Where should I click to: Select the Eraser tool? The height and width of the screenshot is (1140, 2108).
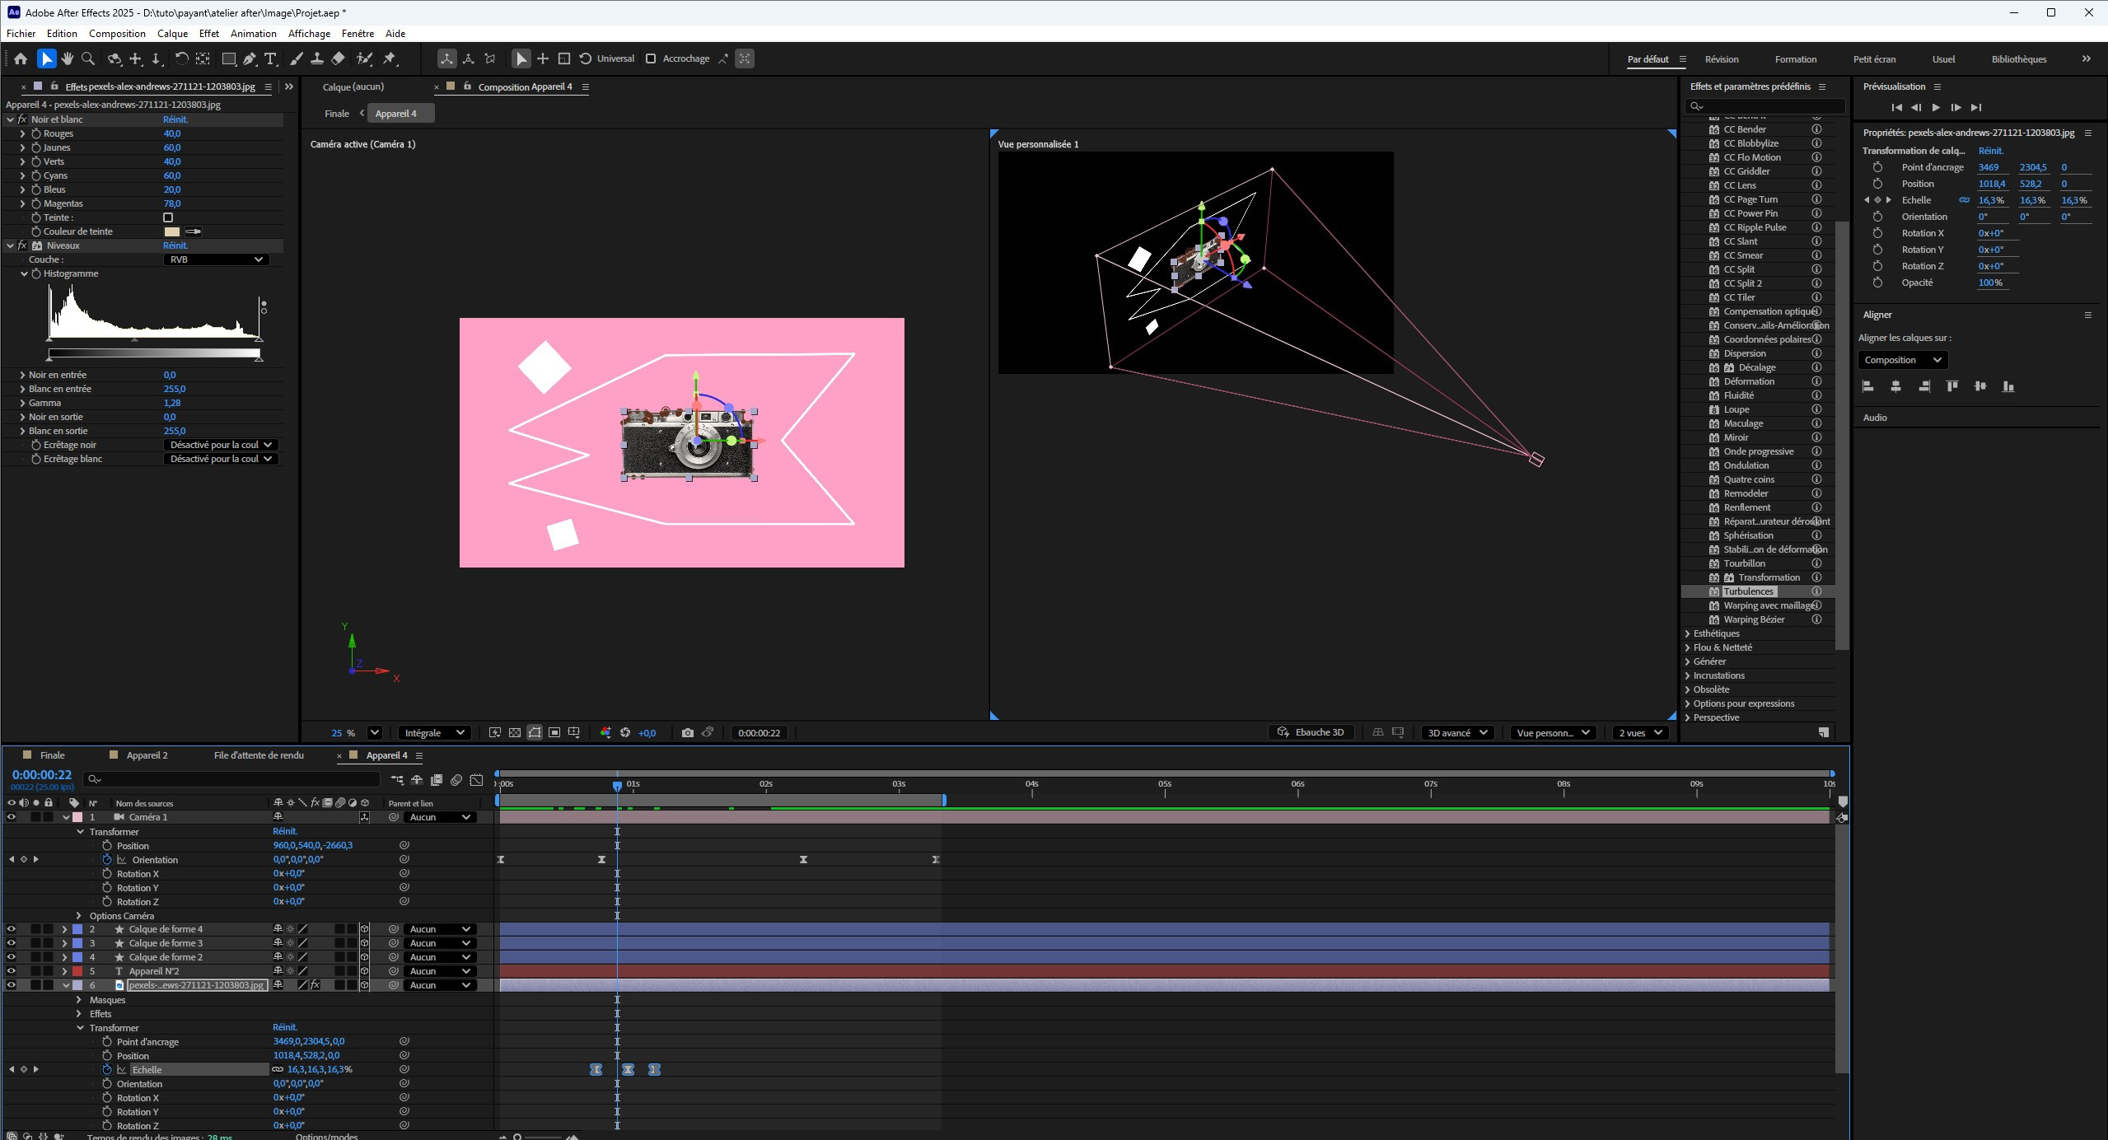pos(338,58)
